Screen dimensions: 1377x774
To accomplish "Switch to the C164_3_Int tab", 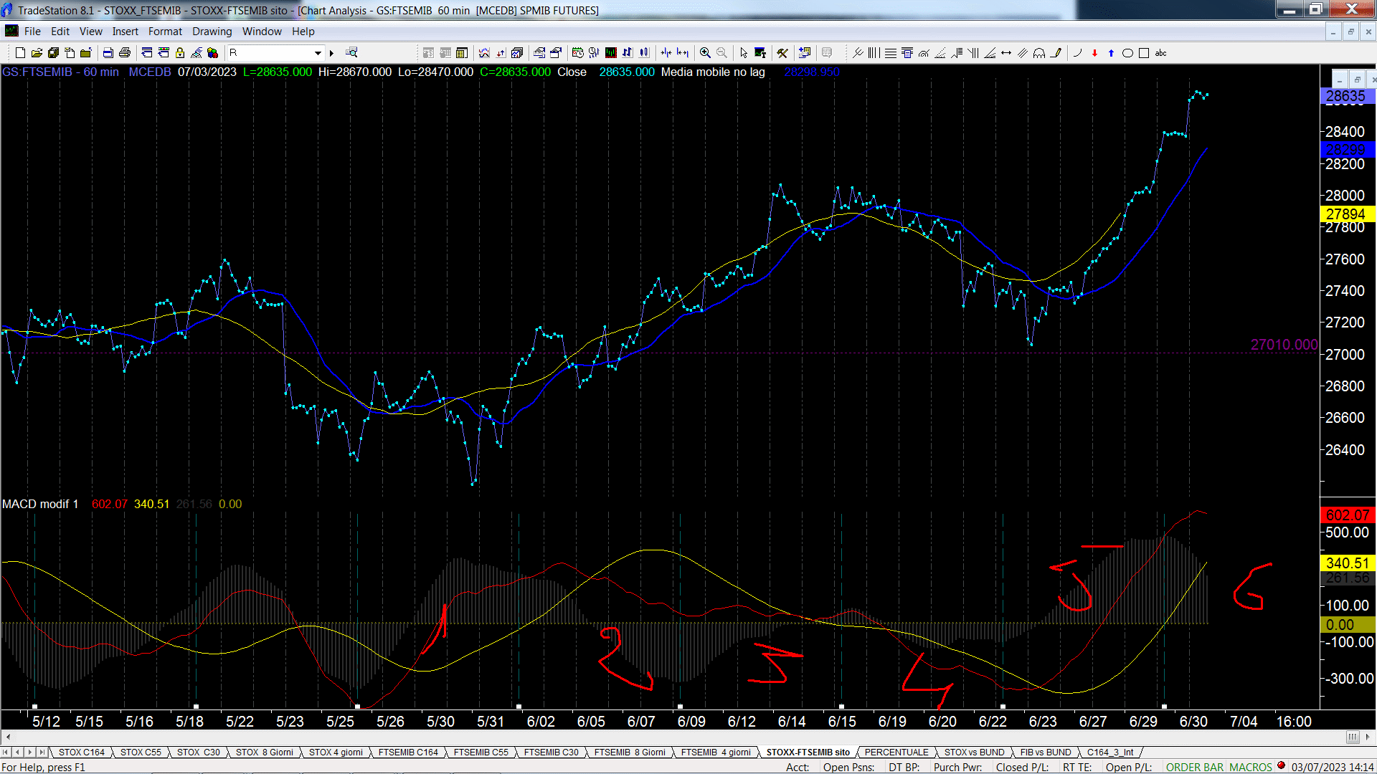I will [x=1110, y=752].
